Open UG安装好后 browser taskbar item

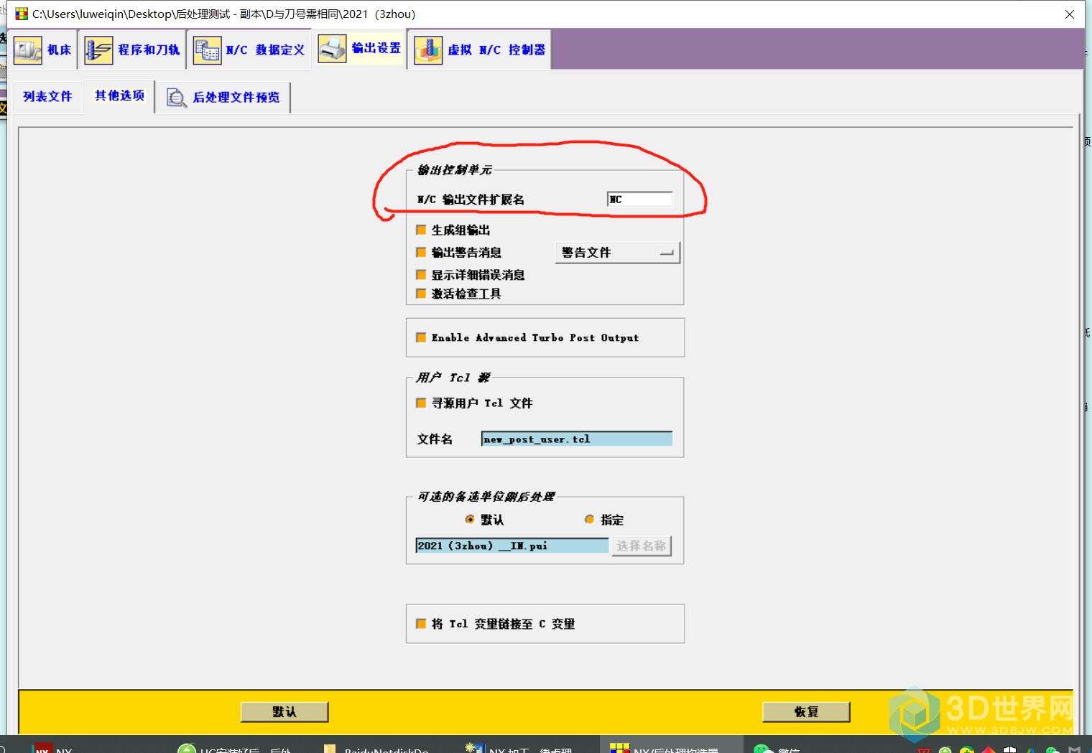(235, 748)
